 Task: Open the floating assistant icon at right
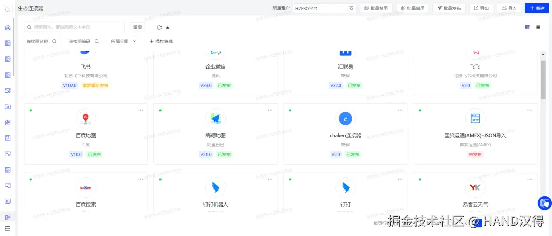[545, 203]
